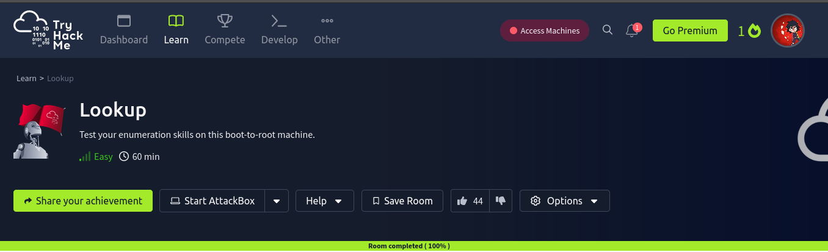Image resolution: width=828 pixels, height=252 pixels.
Task: Open the Other menu with dots
Action: point(327,30)
